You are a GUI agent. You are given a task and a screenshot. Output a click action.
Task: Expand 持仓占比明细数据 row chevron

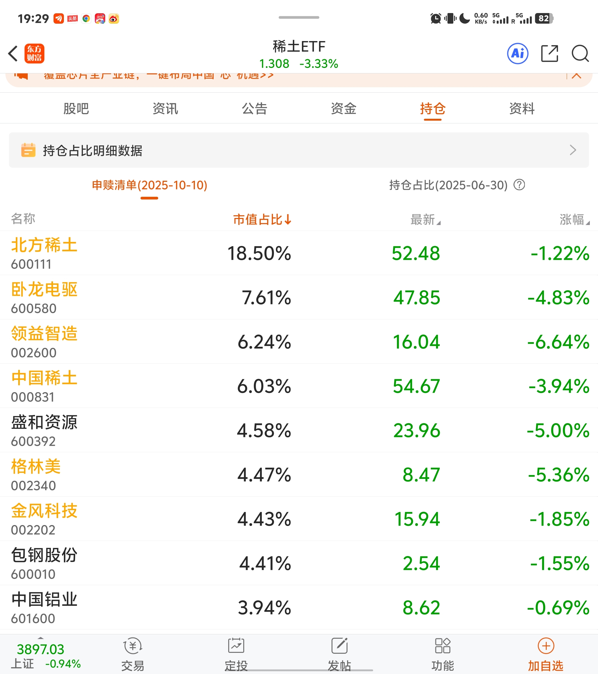[x=573, y=150]
